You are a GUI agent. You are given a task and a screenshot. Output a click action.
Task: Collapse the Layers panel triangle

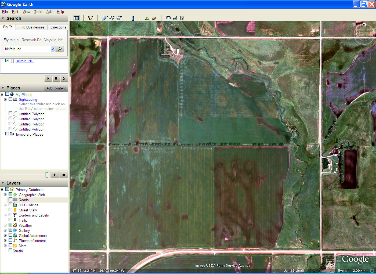(3, 183)
